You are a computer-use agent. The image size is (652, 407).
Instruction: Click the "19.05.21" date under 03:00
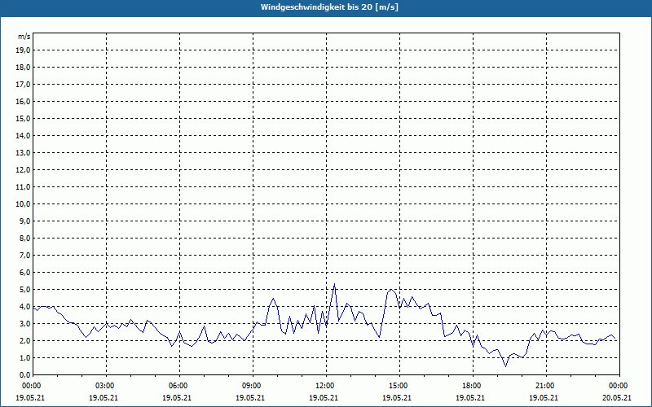(104, 397)
